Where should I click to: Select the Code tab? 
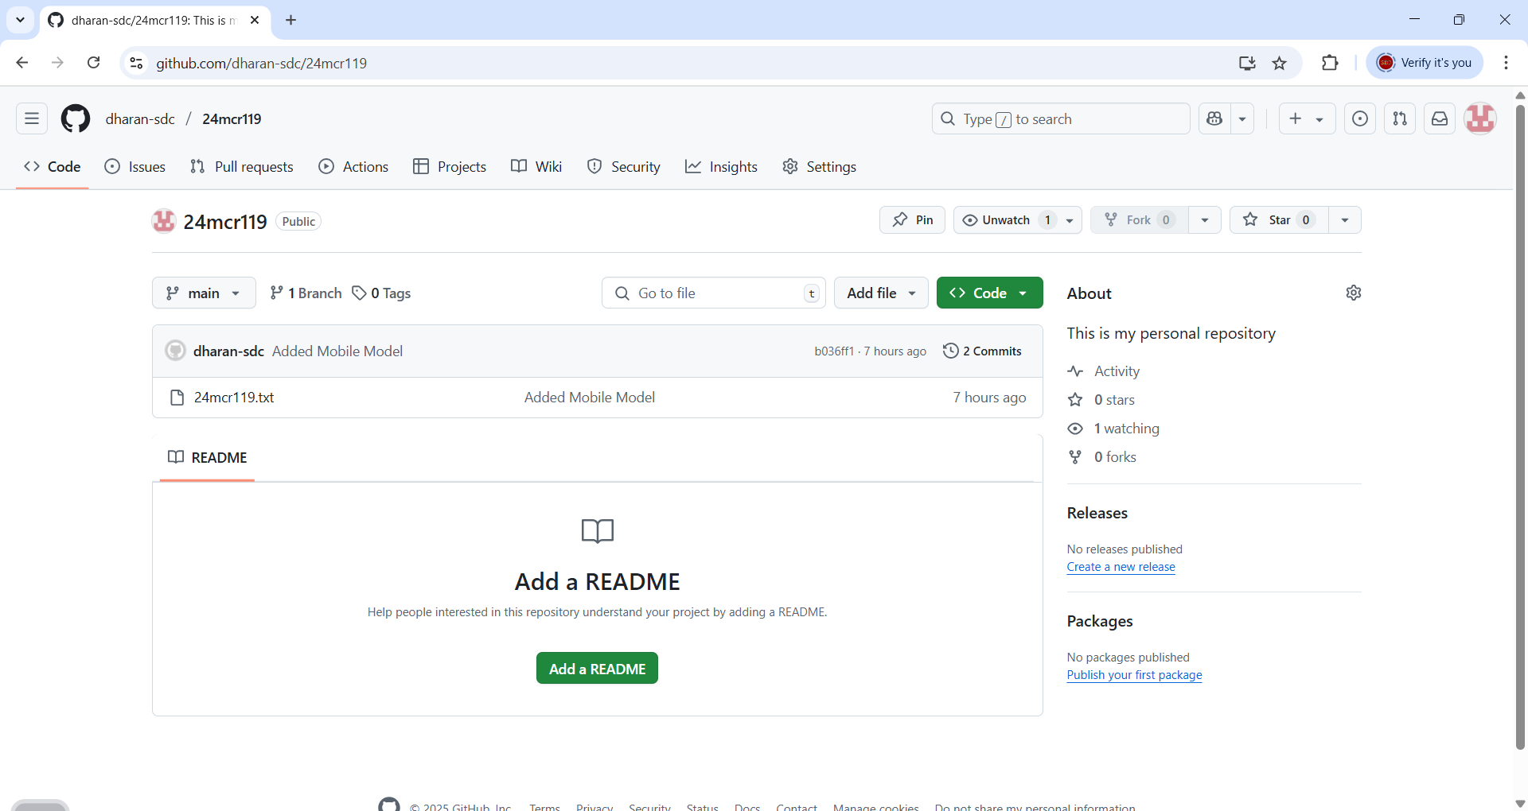tap(53, 166)
